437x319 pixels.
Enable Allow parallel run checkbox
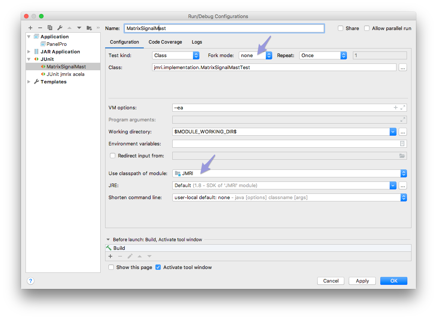click(x=367, y=28)
